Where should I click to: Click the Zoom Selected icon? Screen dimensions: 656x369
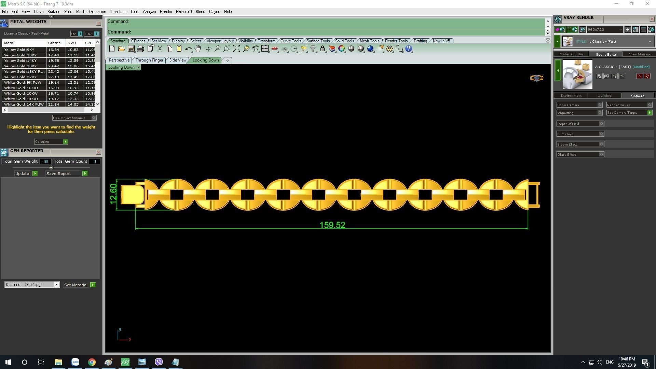point(246,49)
